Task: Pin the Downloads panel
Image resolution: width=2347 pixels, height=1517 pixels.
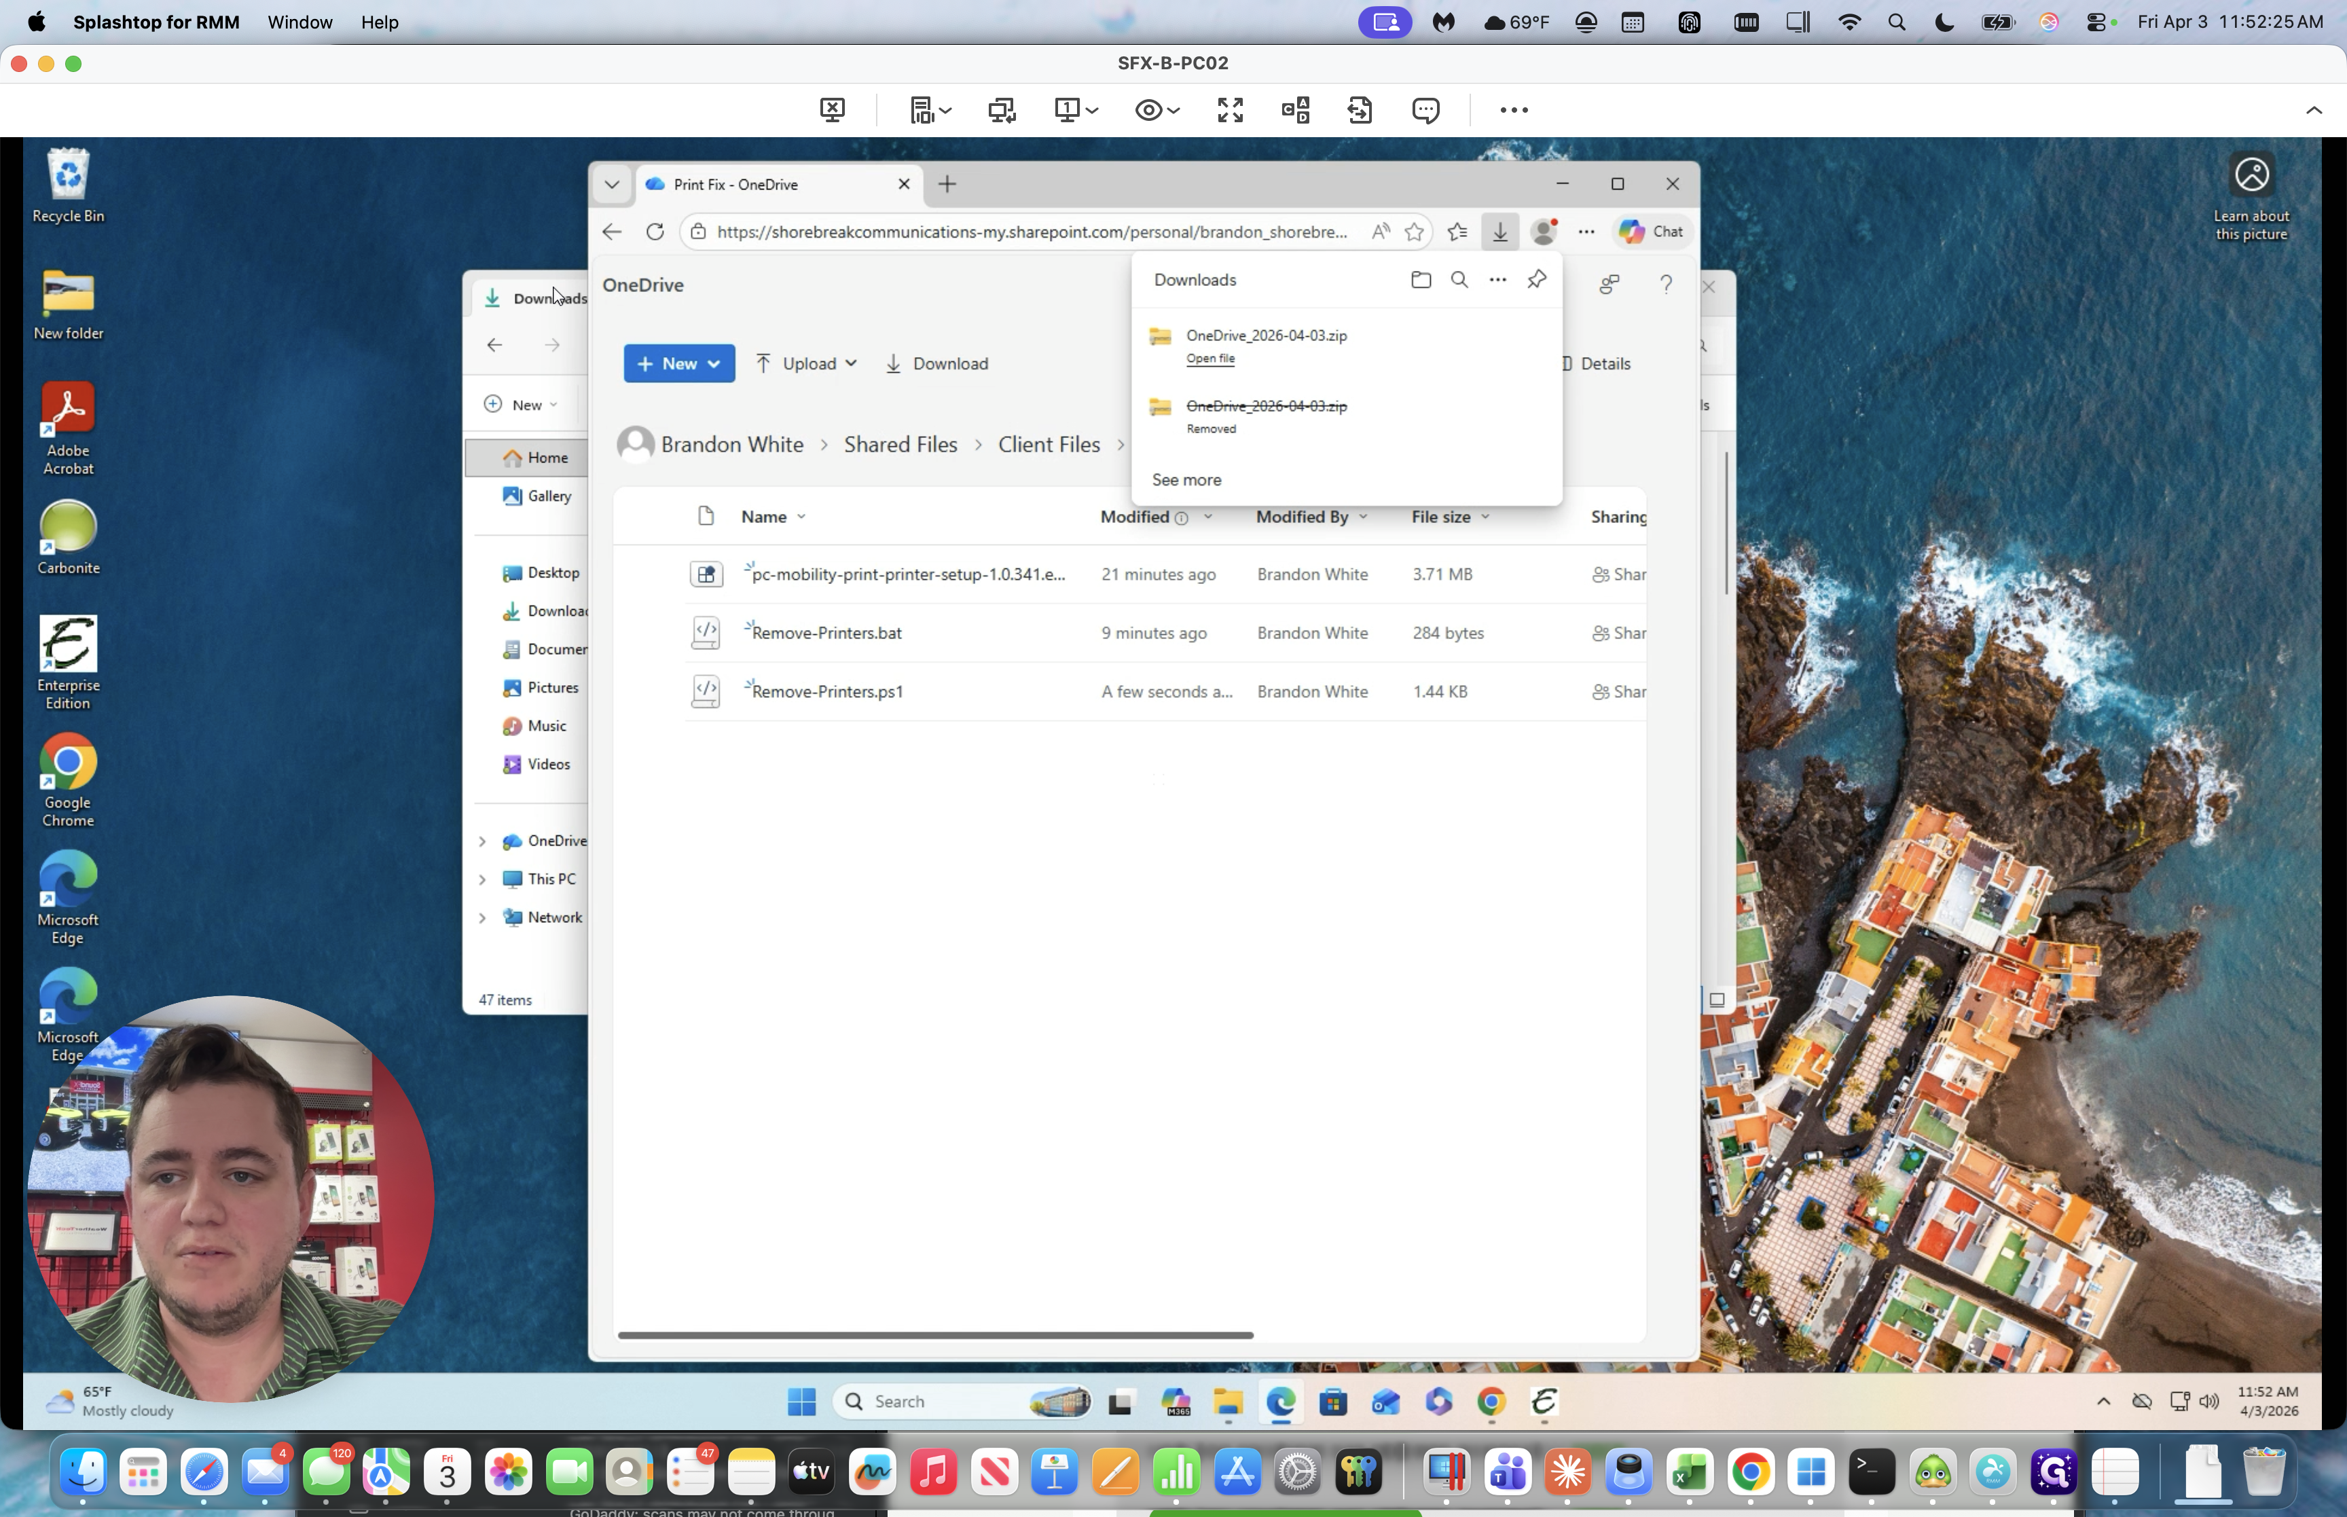Action: point(1536,280)
